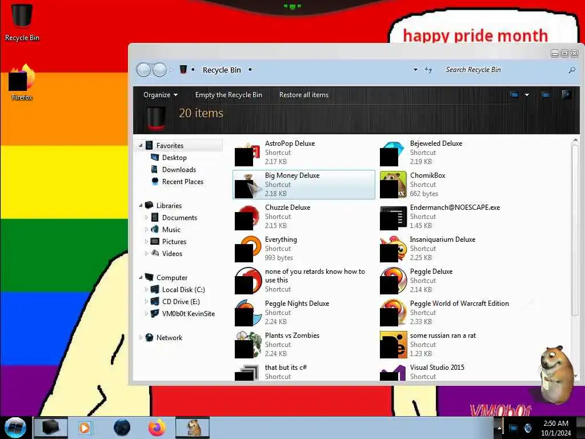
Task: Click the hamster taskbar button
Action: [x=193, y=428]
